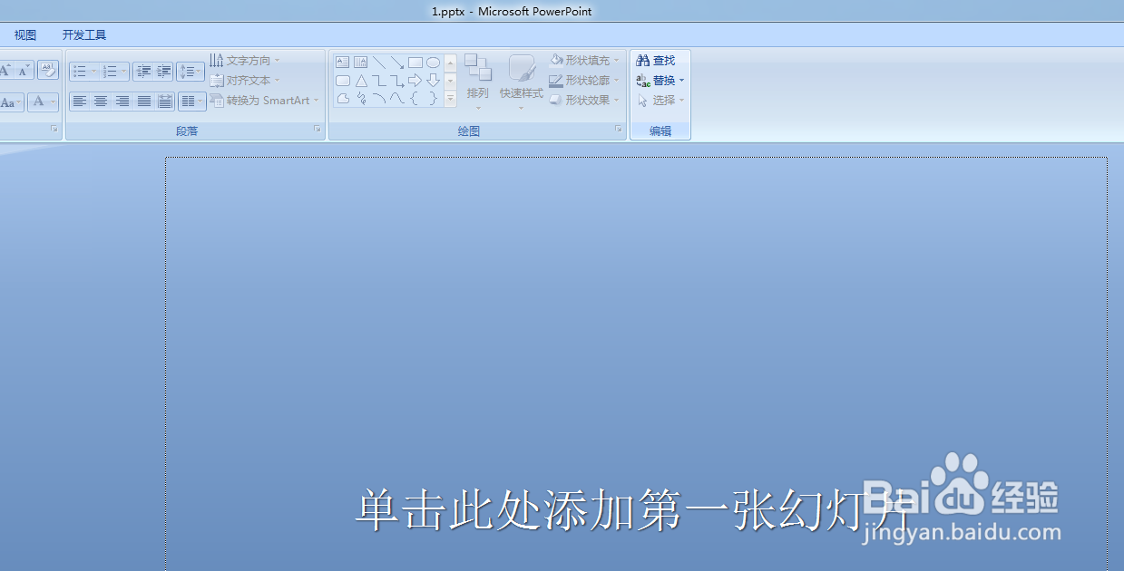The image size is (1124, 571).
Task: Select the Freeform shape tool
Action: (x=343, y=99)
